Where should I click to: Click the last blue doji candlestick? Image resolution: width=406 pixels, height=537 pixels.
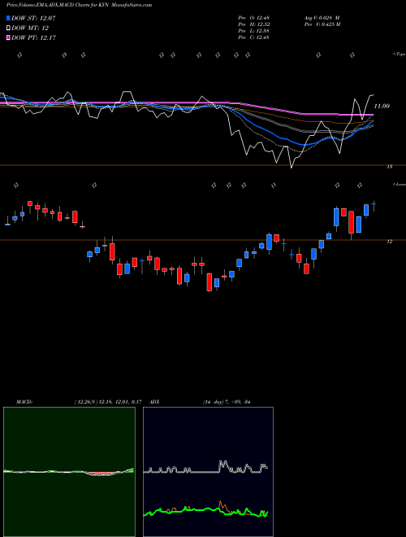(374, 206)
